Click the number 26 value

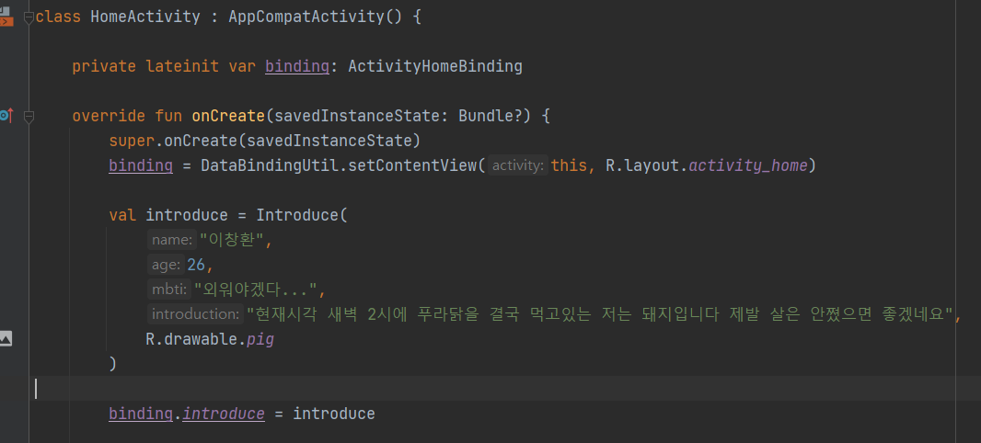196,265
